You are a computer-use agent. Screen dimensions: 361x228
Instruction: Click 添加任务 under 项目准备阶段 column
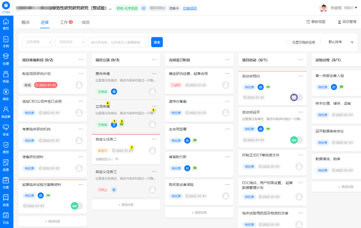coord(52,221)
